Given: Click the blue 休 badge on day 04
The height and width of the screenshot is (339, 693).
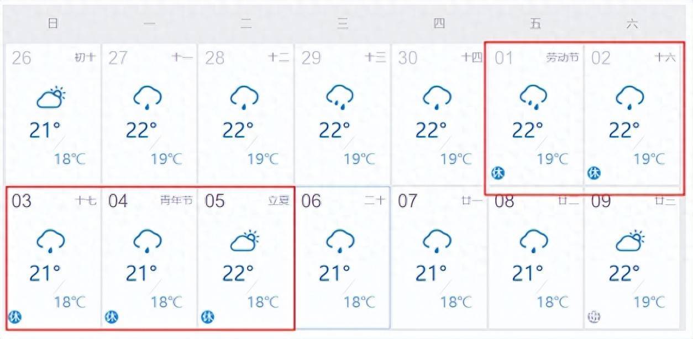Looking at the screenshot, I should click(112, 317).
